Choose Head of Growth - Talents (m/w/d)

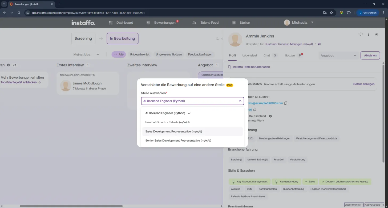coord(192,122)
